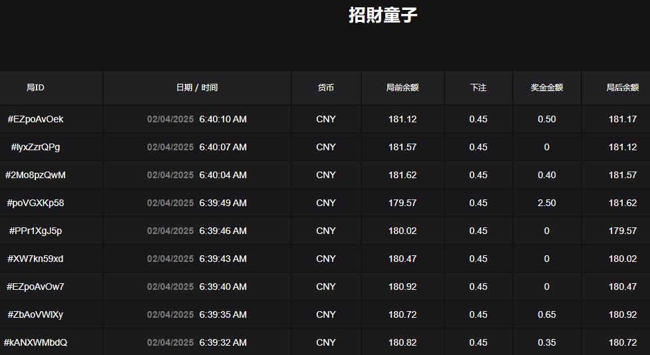View round #XW7kn59xd

tap(35, 259)
